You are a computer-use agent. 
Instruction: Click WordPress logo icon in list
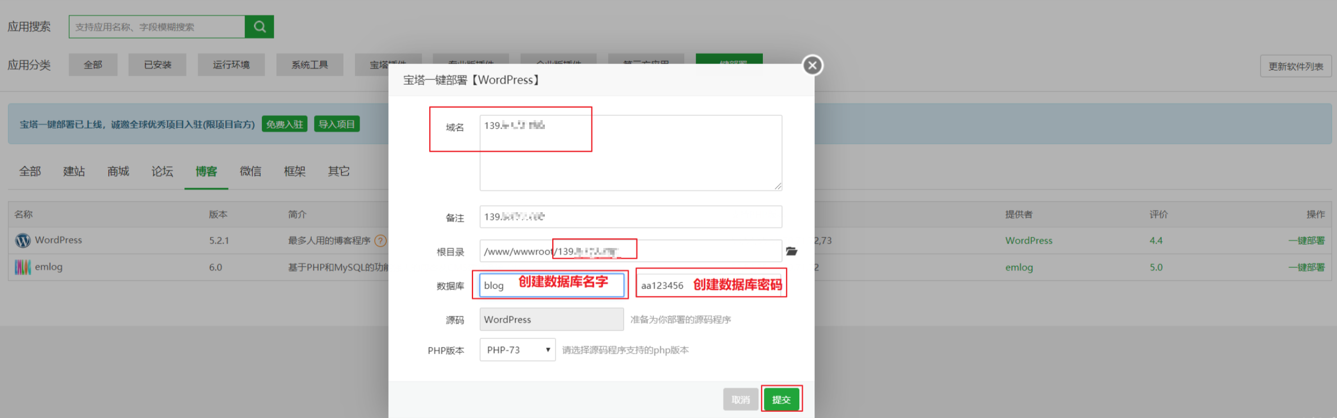(x=22, y=240)
